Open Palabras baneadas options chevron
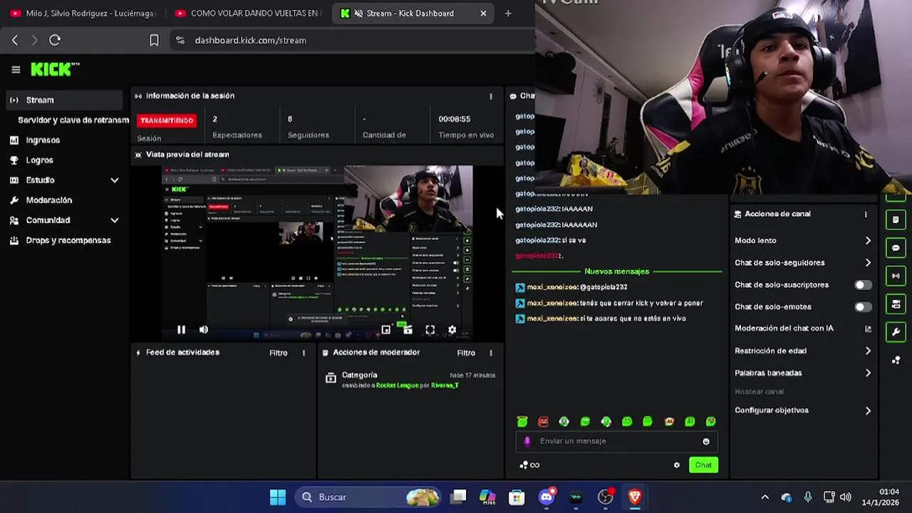 pos(868,373)
